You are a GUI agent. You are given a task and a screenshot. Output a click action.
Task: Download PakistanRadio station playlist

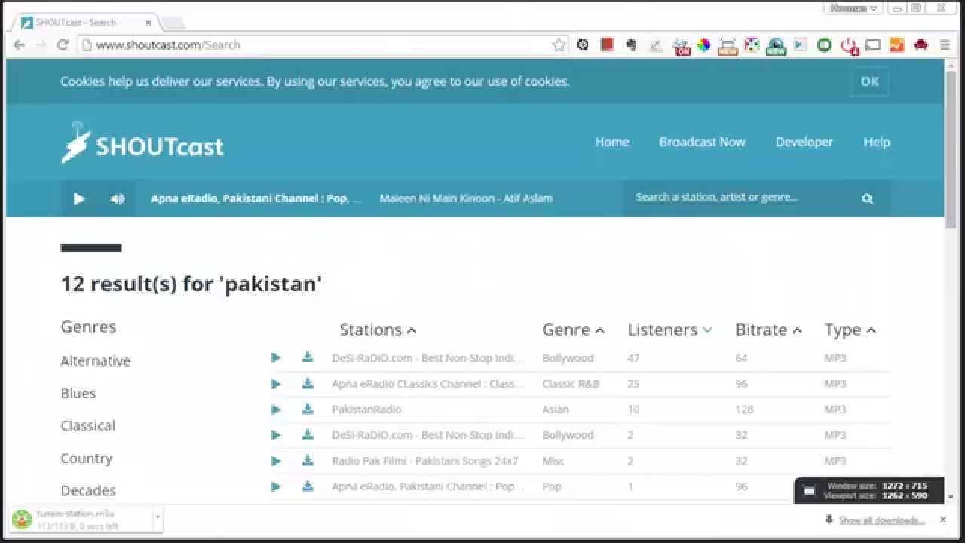click(x=308, y=409)
